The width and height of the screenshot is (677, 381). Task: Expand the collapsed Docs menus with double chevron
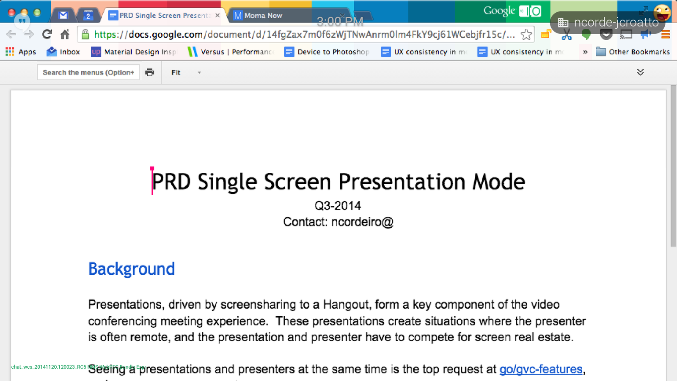click(x=640, y=72)
